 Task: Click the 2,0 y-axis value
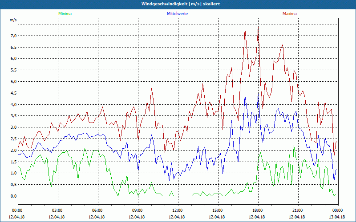(x=13, y=150)
